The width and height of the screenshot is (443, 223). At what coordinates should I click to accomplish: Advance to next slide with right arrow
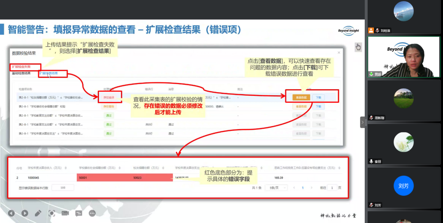click(x=25, y=213)
